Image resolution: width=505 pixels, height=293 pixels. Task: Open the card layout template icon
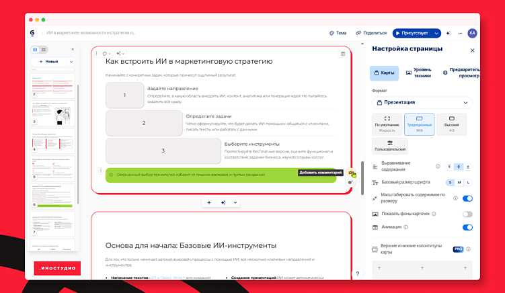(343, 54)
